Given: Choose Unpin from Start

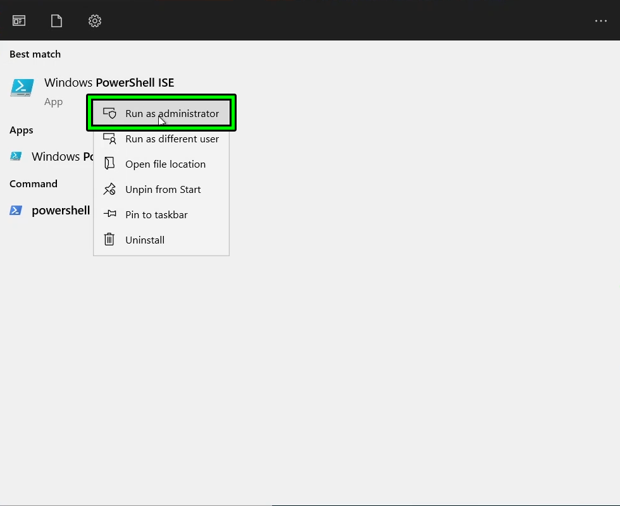Looking at the screenshot, I should (x=163, y=189).
